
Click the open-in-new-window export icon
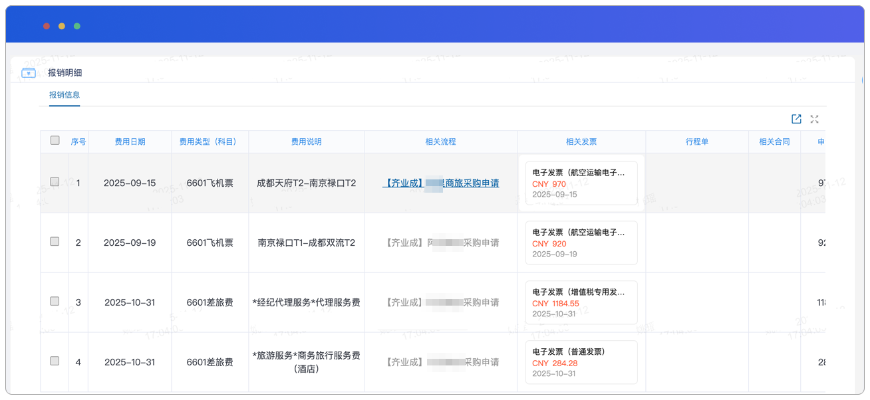tap(796, 119)
